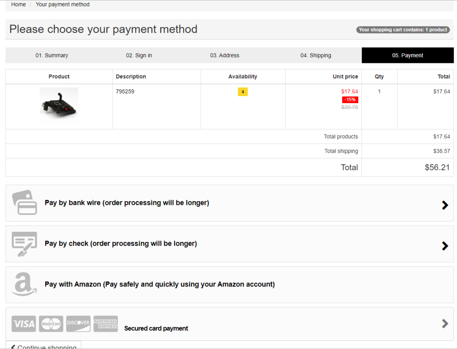Click the pay by check pen icon

[24, 244]
